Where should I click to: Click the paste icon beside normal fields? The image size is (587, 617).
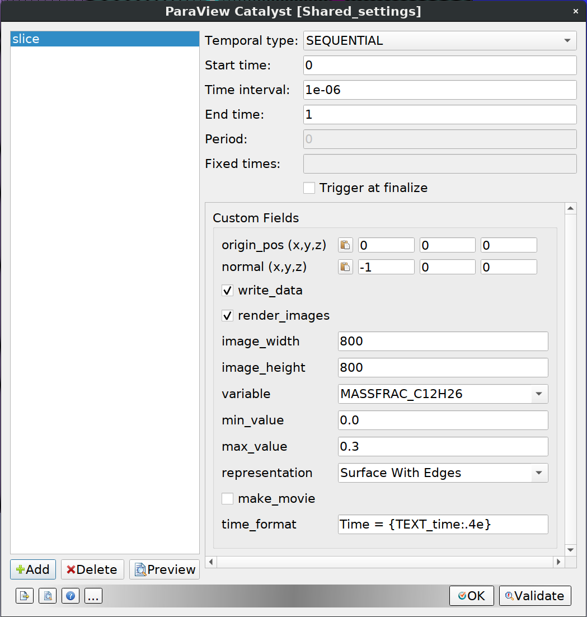click(x=345, y=267)
